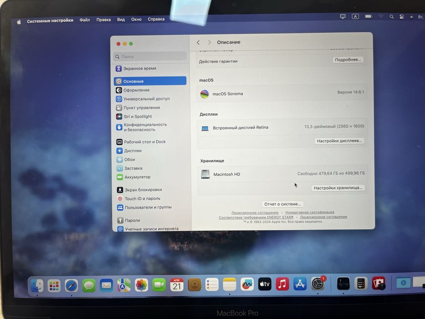
Task: Open the Справка menu
Action: pos(156,19)
